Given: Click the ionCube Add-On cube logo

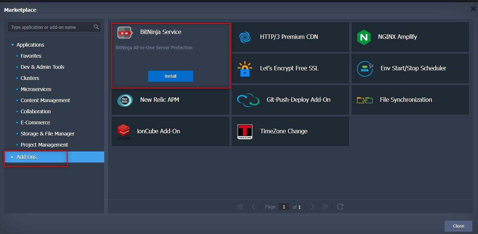Looking at the screenshot, I should click(124, 132).
